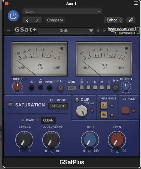Screen dimensions: 141x169
Task: Select the IN meter source button
Action: [32, 88]
